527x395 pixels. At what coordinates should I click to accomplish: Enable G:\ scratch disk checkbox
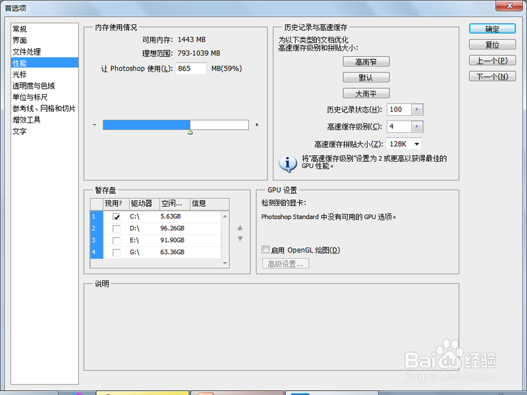[x=117, y=252]
